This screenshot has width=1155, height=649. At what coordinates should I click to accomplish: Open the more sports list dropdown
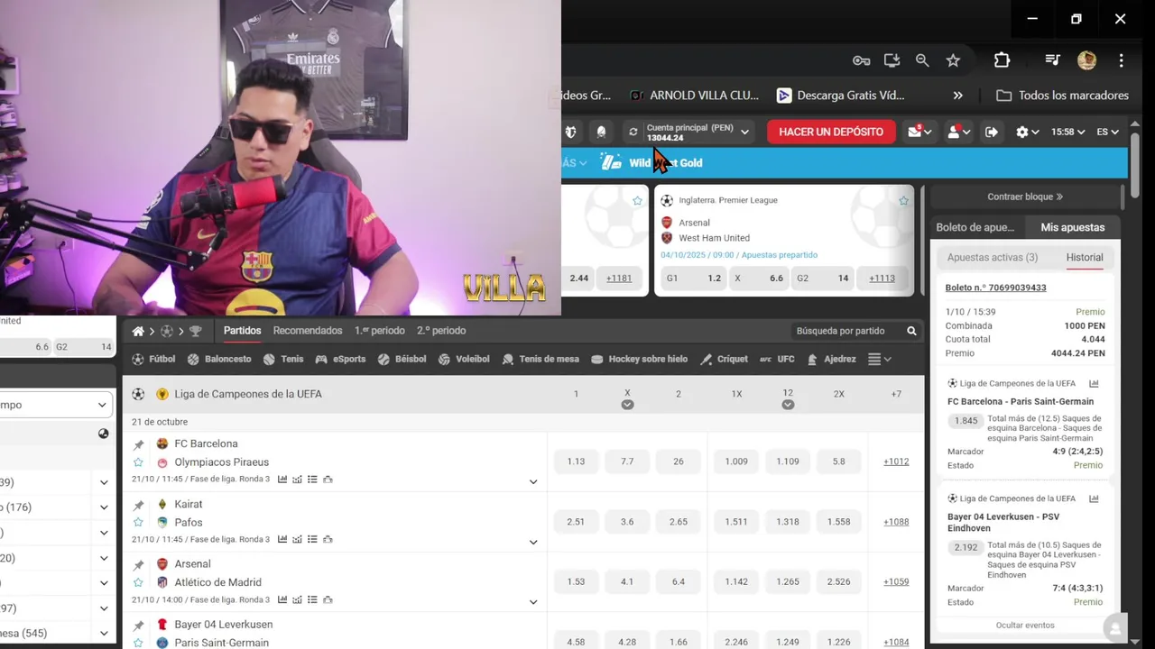point(880,360)
